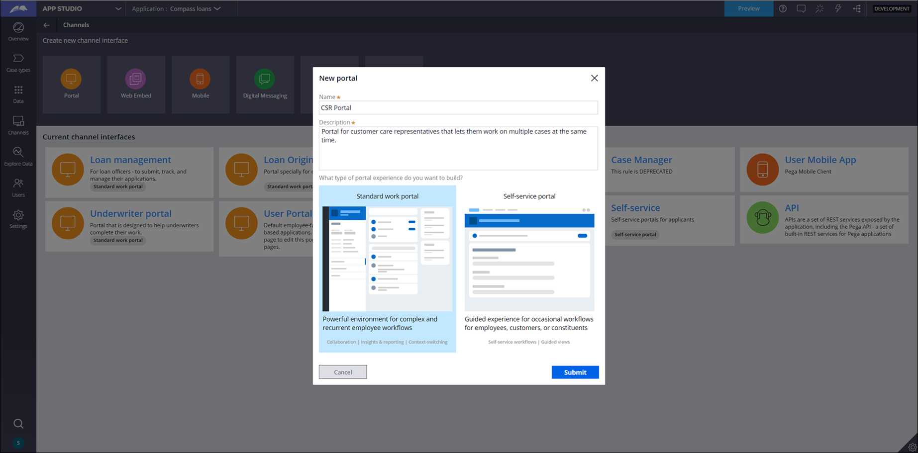Open Users in the sidebar

pos(18,188)
